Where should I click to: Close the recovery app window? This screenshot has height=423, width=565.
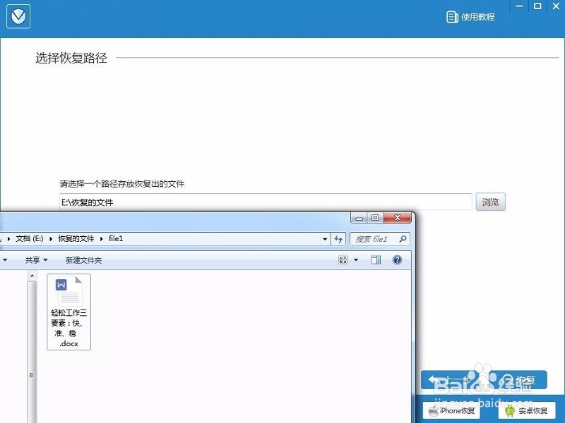tap(556, 6)
